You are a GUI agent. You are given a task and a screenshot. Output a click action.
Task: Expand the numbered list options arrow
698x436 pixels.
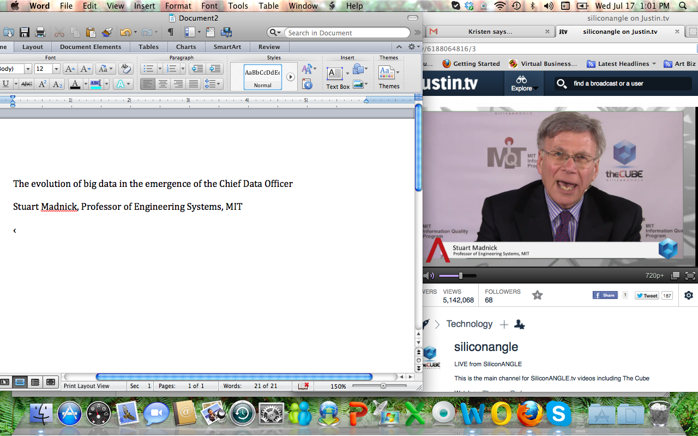[x=183, y=69]
